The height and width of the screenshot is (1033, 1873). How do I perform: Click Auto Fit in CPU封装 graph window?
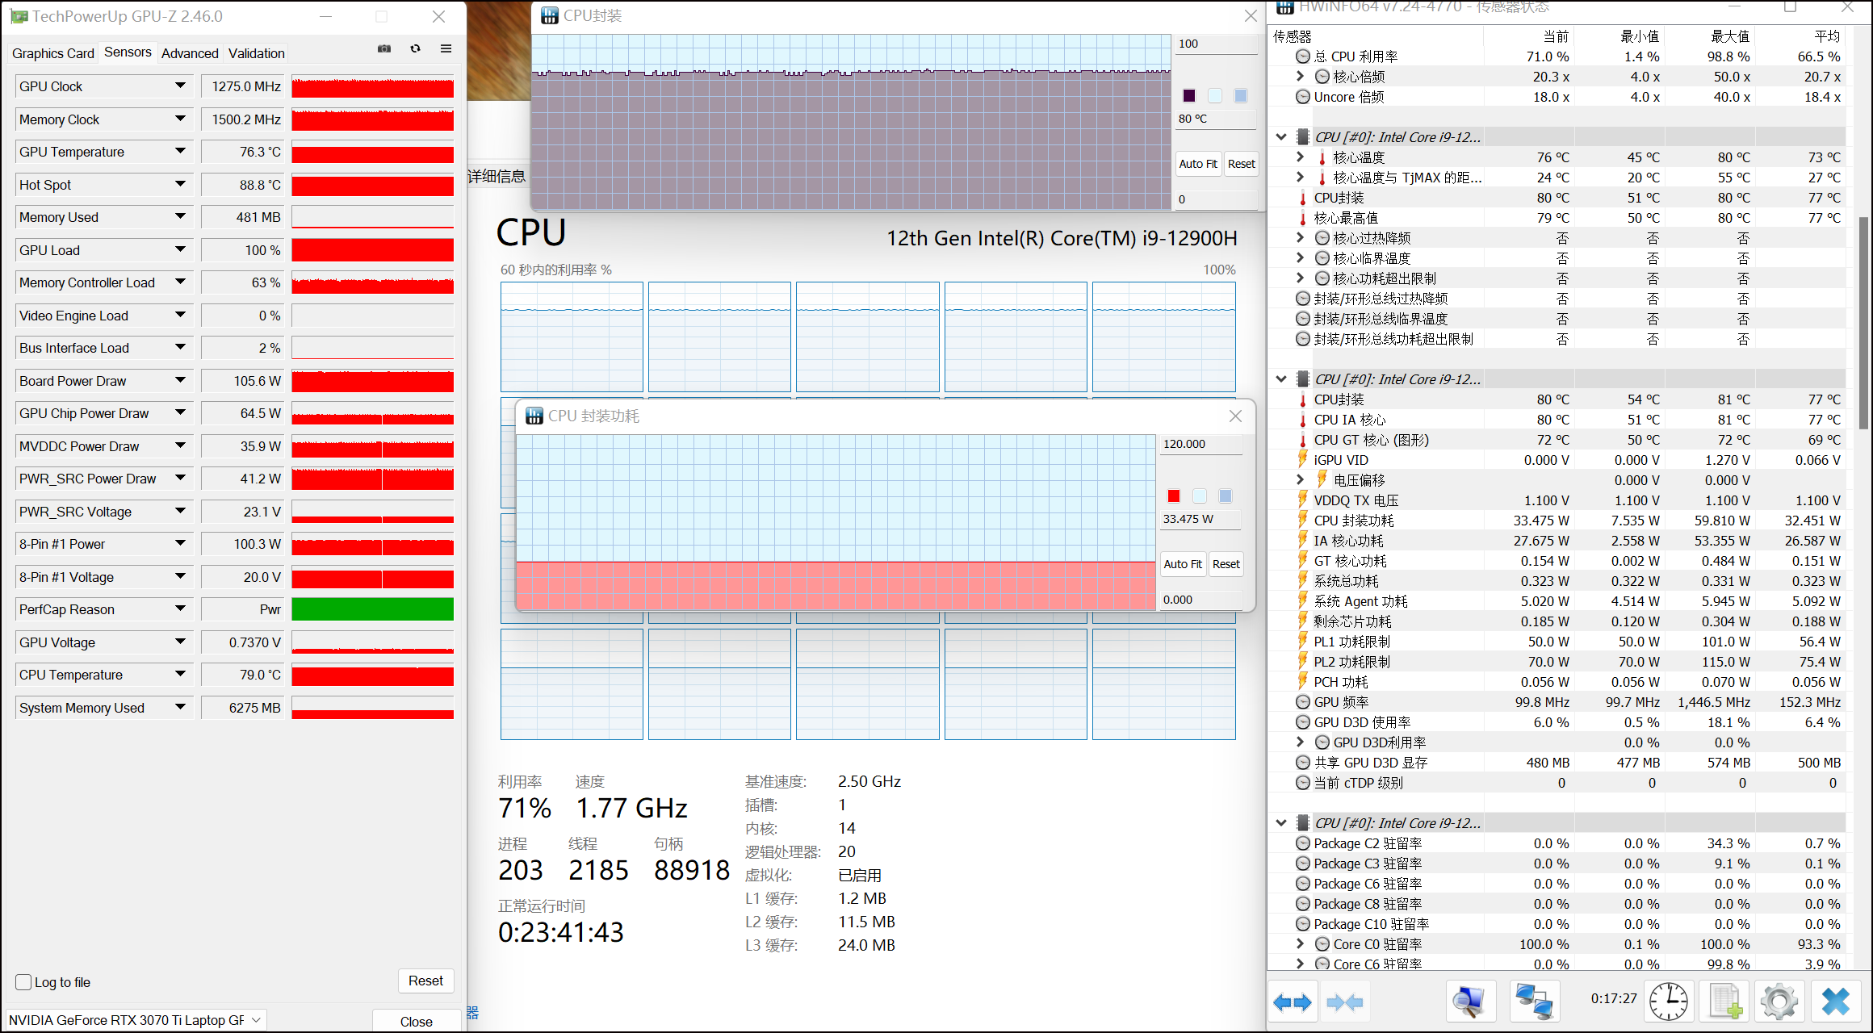1197,164
